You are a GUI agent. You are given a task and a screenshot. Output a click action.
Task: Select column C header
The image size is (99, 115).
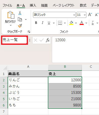(90, 68)
